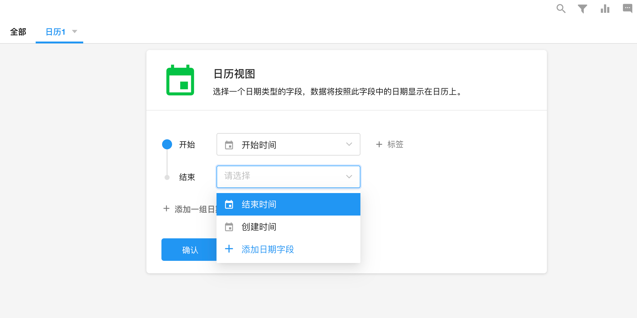Image resolution: width=637 pixels, height=318 pixels.
Task: Click calendar icon in 开始时间 field
Action: tap(229, 145)
